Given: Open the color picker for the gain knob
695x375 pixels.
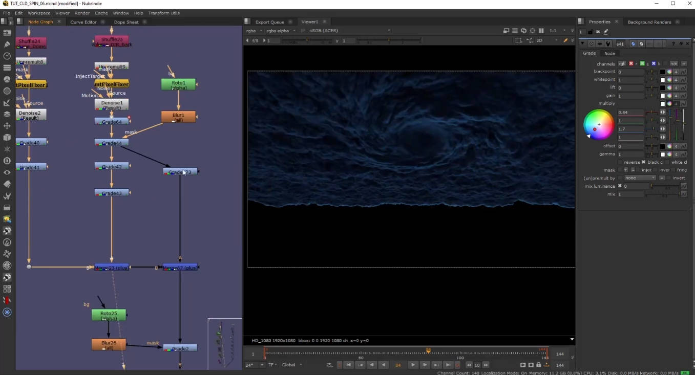Looking at the screenshot, I should 669,96.
